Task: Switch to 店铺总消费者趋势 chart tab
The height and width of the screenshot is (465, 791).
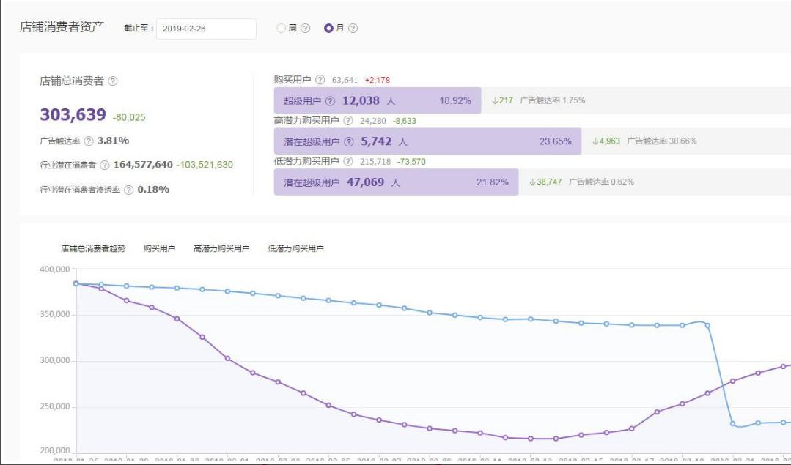Action: [x=93, y=248]
